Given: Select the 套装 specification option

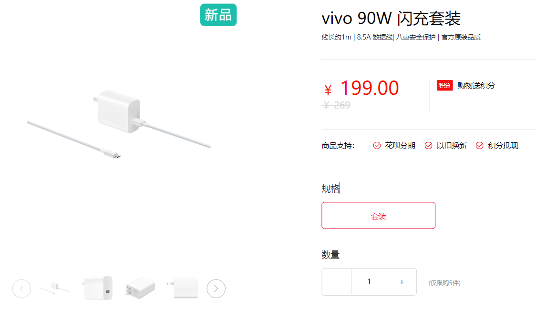Looking at the screenshot, I should coord(379,216).
